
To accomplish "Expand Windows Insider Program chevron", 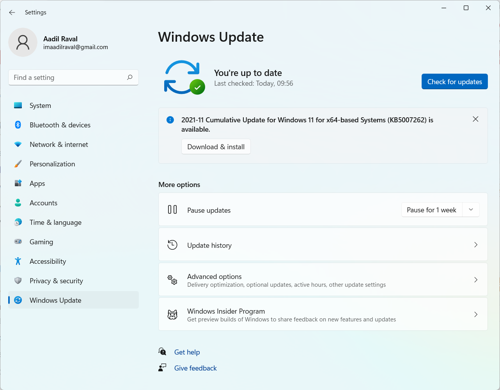I will [x=475, y=314].
